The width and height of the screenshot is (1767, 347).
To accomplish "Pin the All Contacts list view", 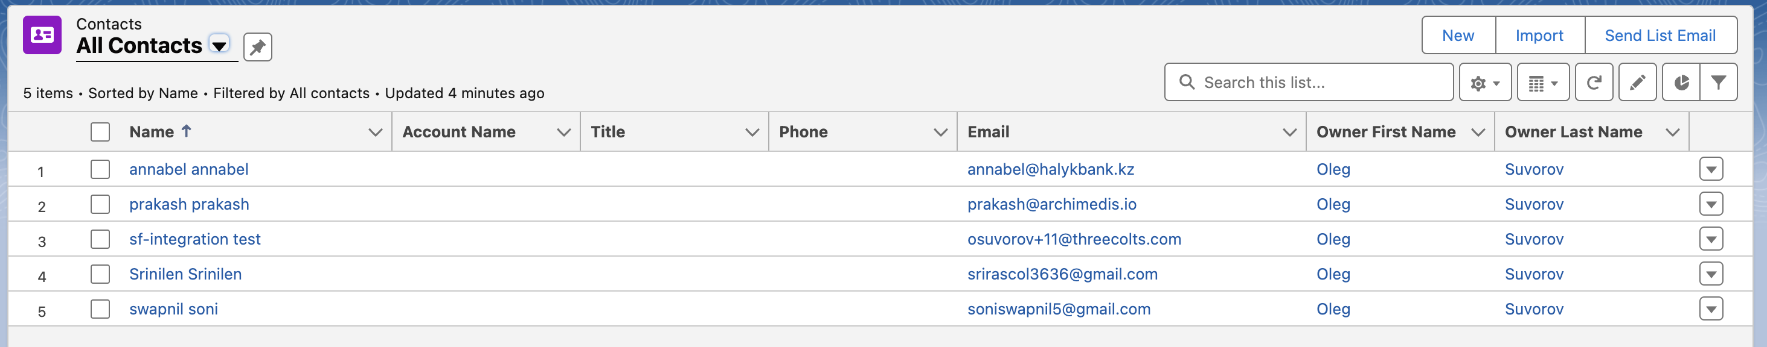I will click(x=258, y=47).
